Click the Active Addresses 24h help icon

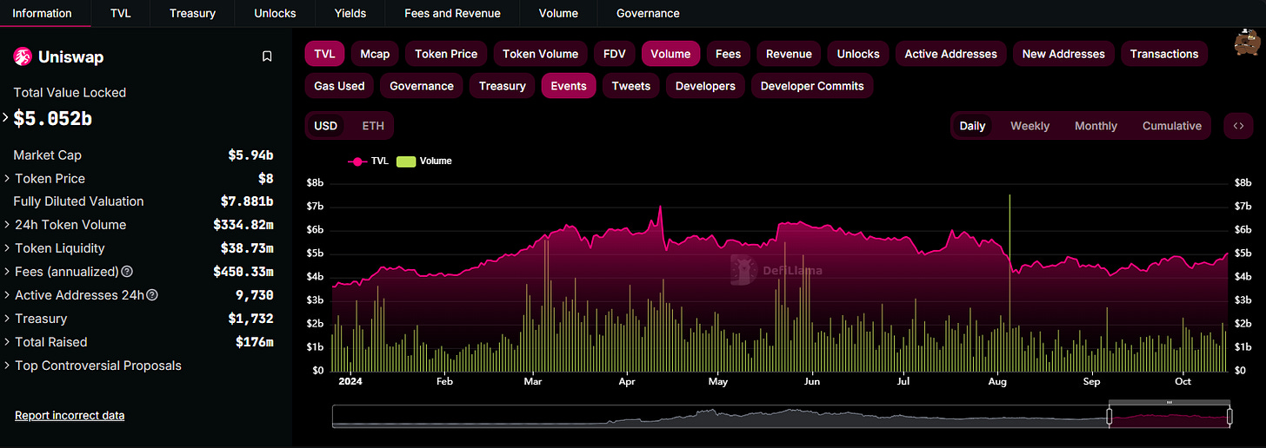point(152,295)
